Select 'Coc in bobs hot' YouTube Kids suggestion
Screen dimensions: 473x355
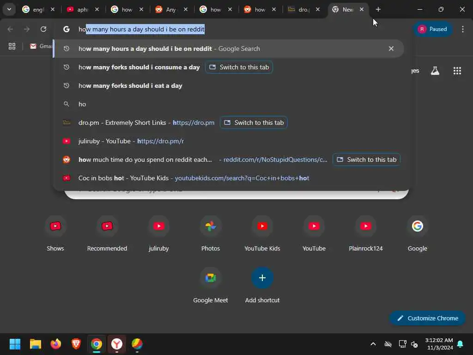(228, 178)
